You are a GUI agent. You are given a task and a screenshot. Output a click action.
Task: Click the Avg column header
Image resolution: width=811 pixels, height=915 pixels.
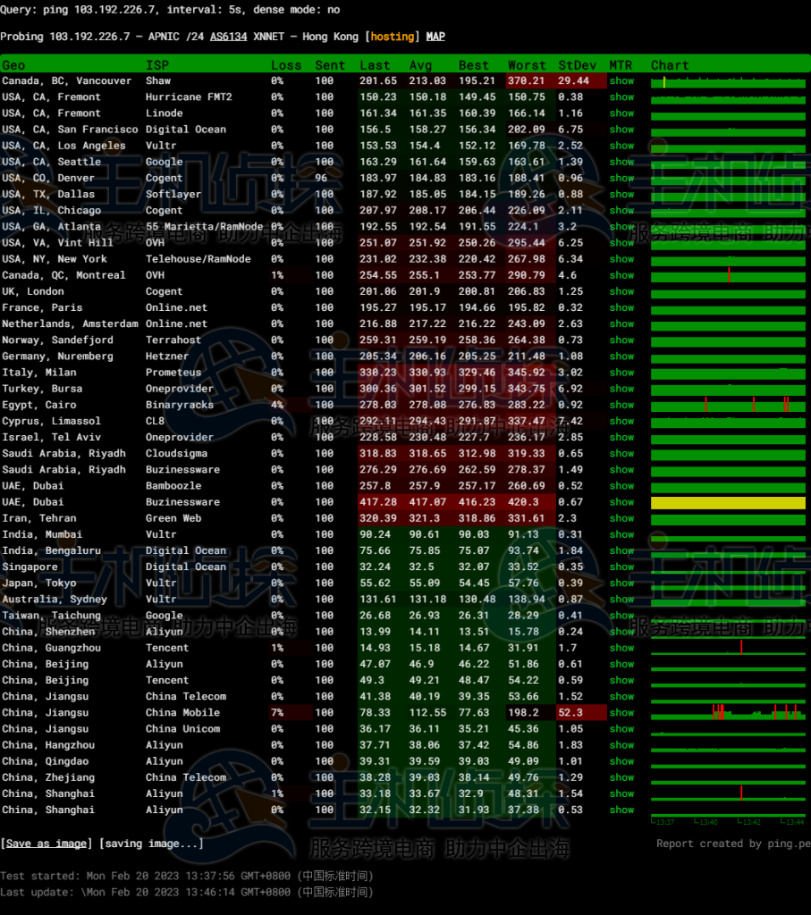[420, 65]
